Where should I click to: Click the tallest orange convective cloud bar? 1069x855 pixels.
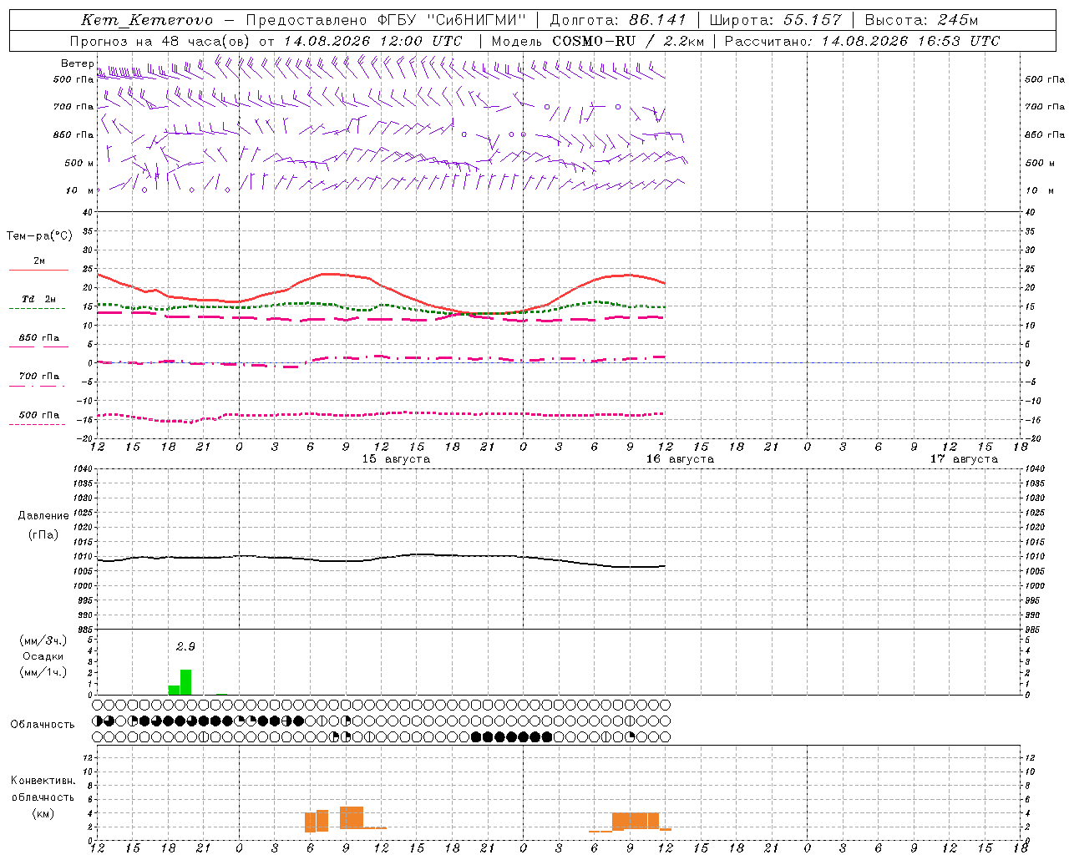pos(352,817)
